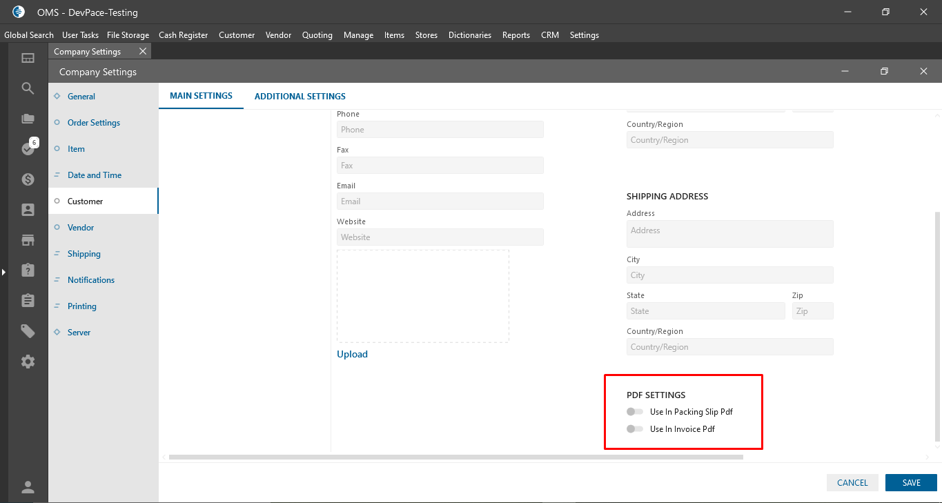Click the user profile icon at bottom-left
This screenshot has height=503, width=942.
point(28,487)
